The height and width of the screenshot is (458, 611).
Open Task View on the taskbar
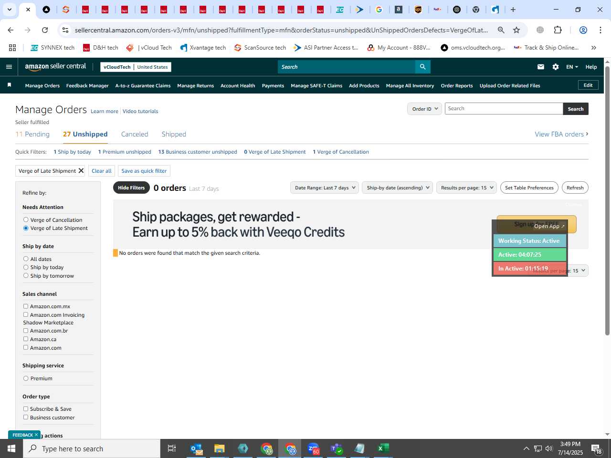pyautogui.click(x=172, y=448)
